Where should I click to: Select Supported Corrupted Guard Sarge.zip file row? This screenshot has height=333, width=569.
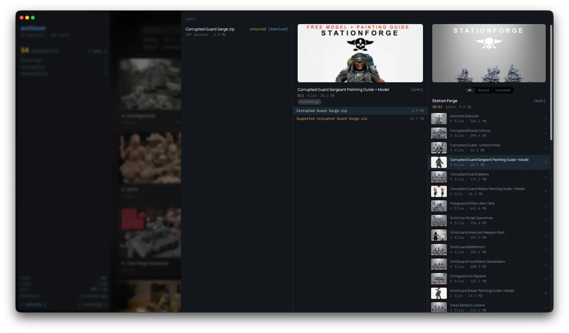360,119
